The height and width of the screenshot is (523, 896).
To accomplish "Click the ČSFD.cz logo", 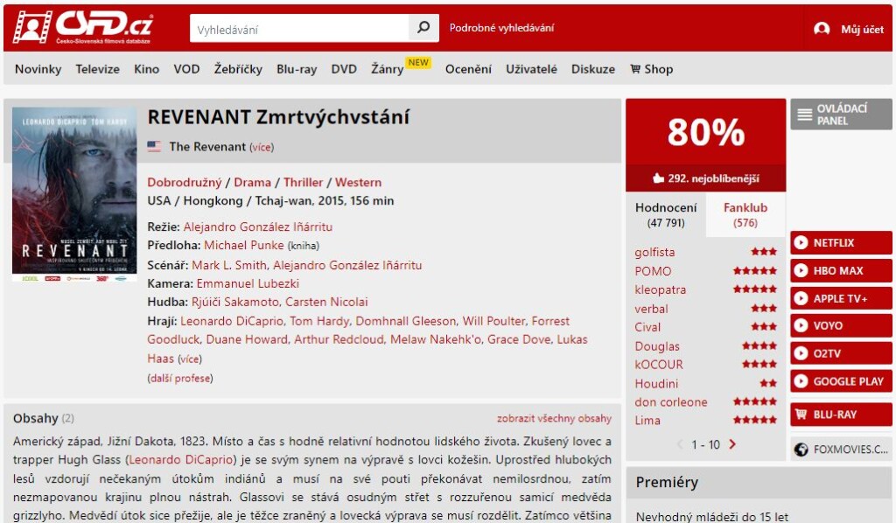I will tap(83, 26).
